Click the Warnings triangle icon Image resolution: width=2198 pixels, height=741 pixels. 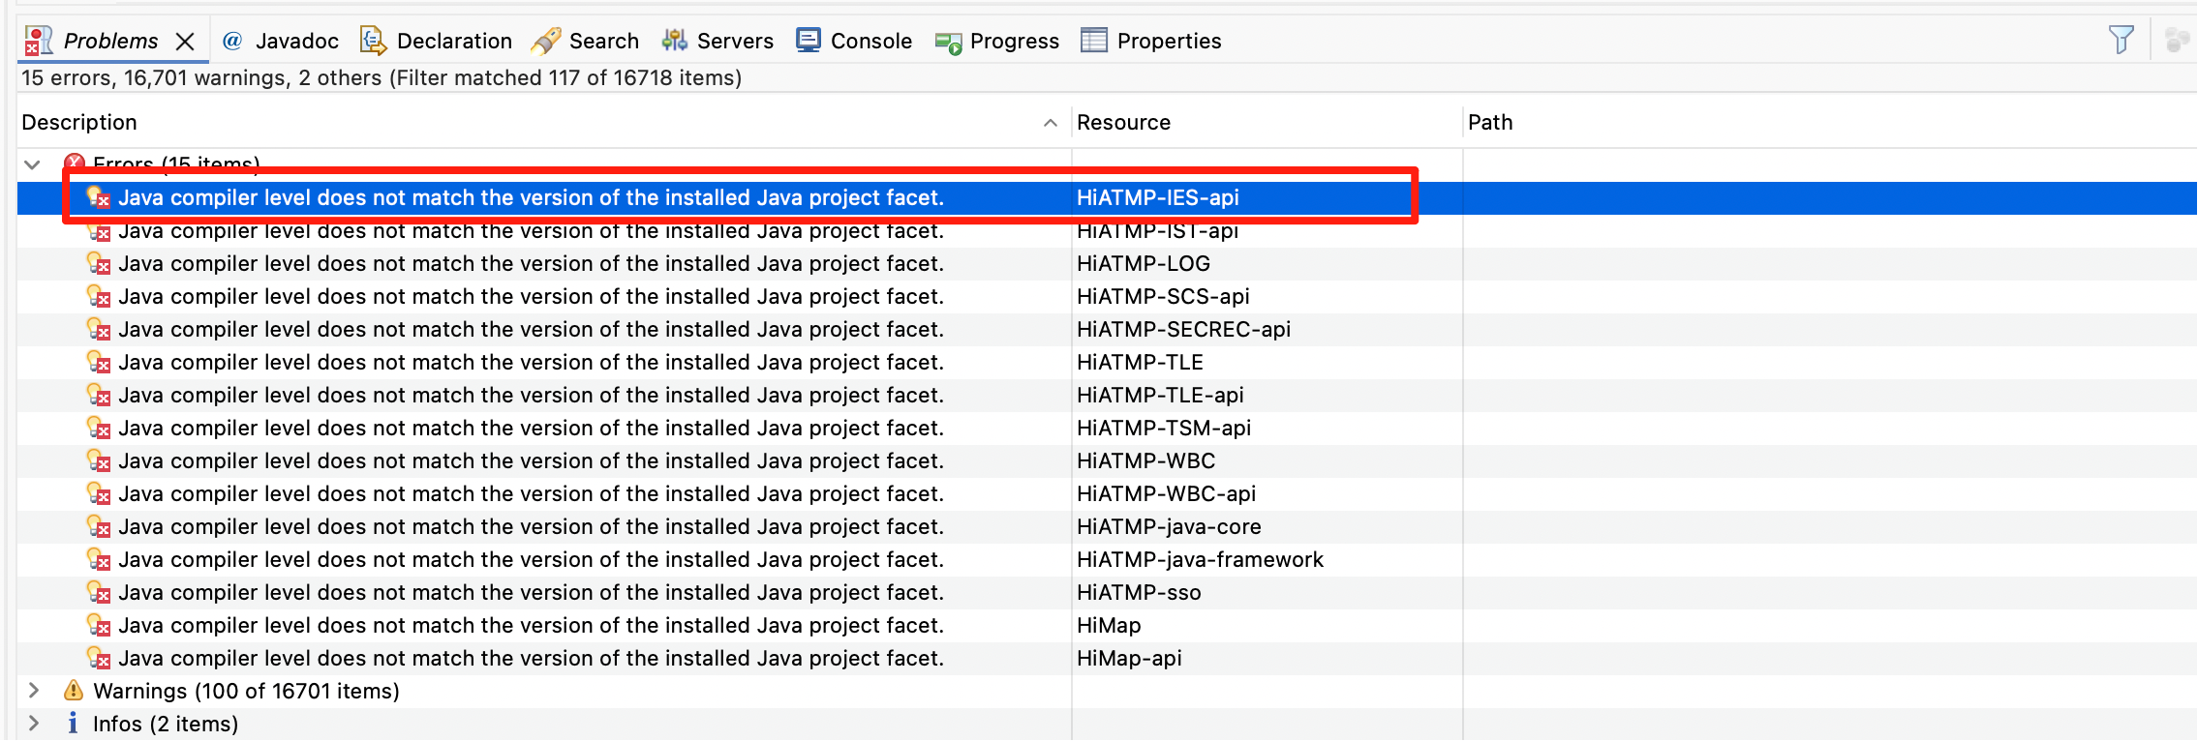pyautogui.click(x=74, y=691)
